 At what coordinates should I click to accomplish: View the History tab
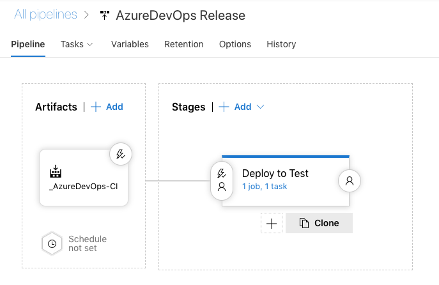[x=281, y=45]
